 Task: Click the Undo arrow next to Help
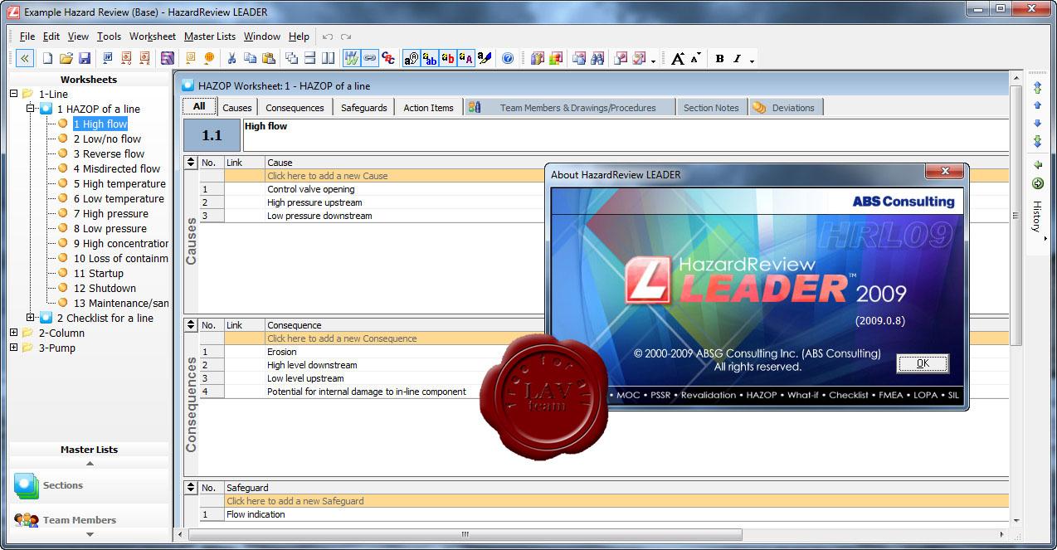coord(328,37)
